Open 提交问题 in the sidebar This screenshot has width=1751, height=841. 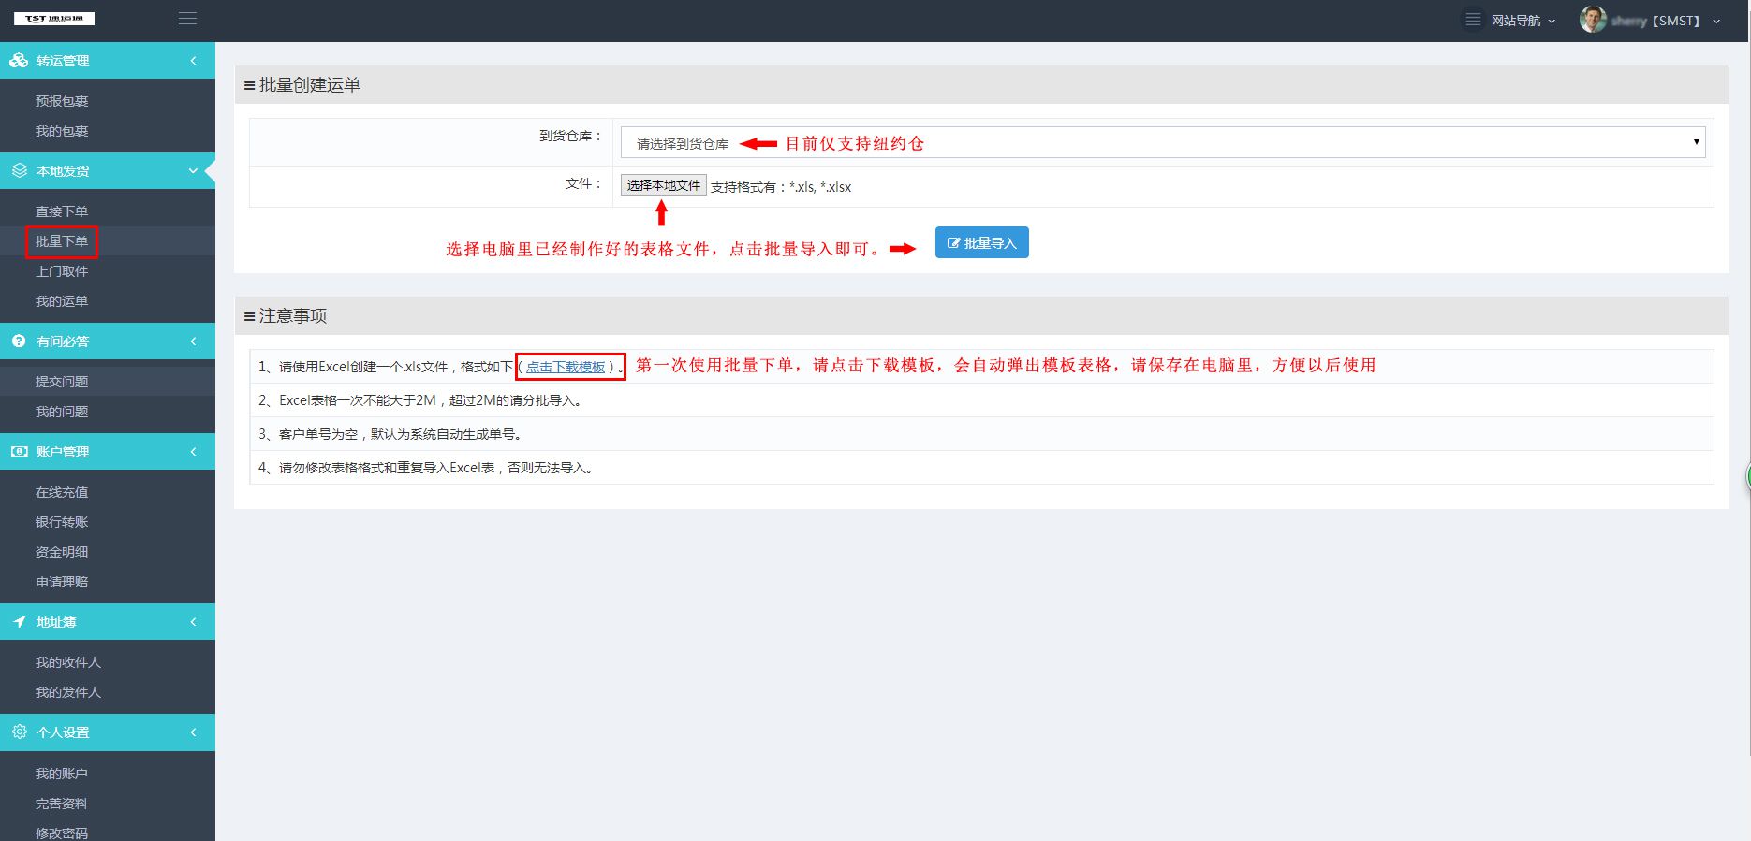tap(62, 382)
